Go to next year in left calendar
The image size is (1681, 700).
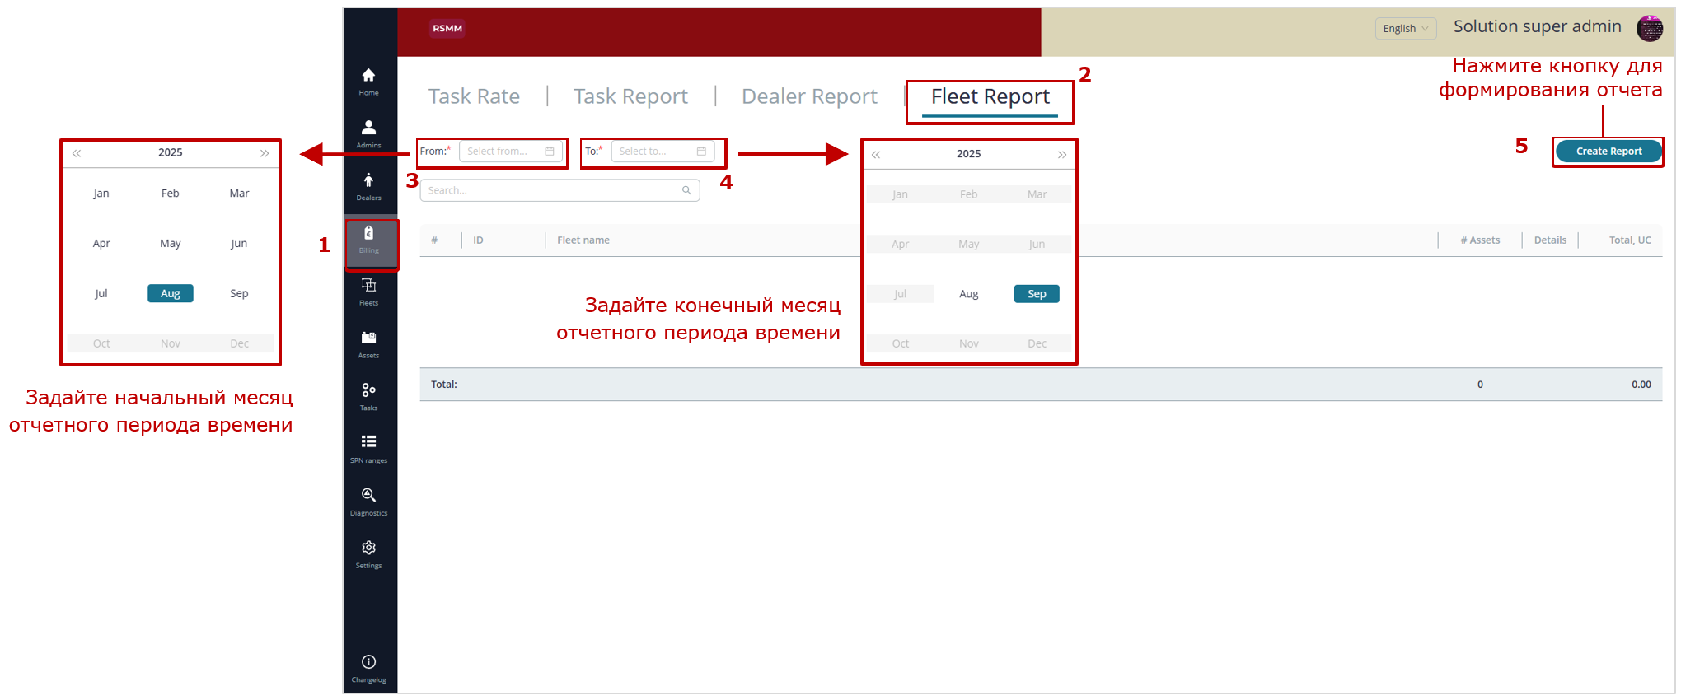[x=265, y=153]
